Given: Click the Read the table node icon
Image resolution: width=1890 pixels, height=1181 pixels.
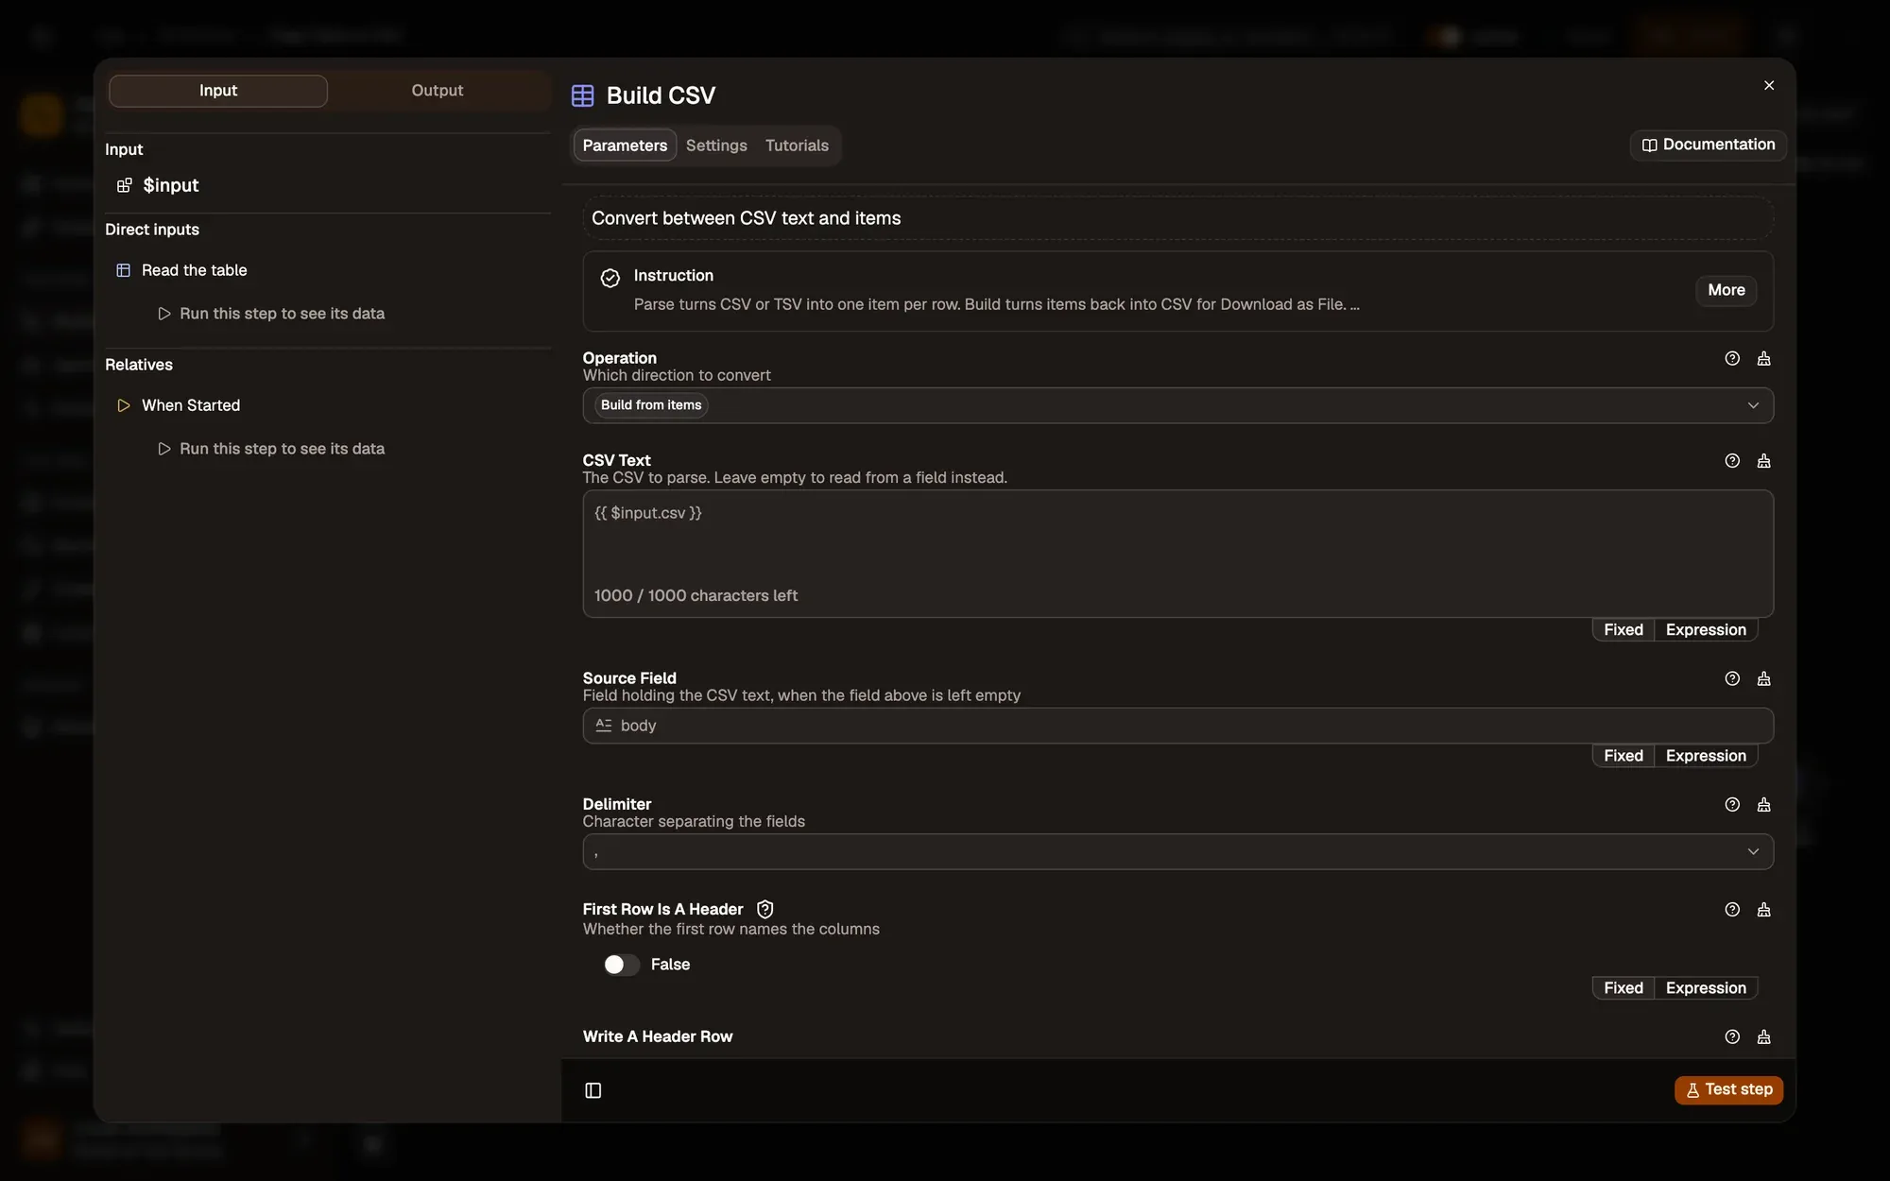Looking at the screenshot, I should point(123,270).
